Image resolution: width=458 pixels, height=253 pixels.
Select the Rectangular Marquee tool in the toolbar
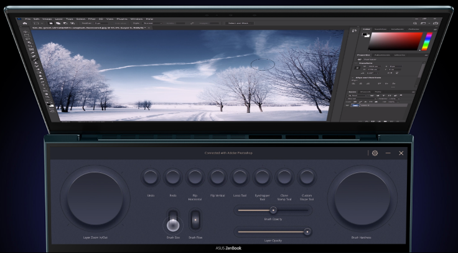tap(26, 35)
